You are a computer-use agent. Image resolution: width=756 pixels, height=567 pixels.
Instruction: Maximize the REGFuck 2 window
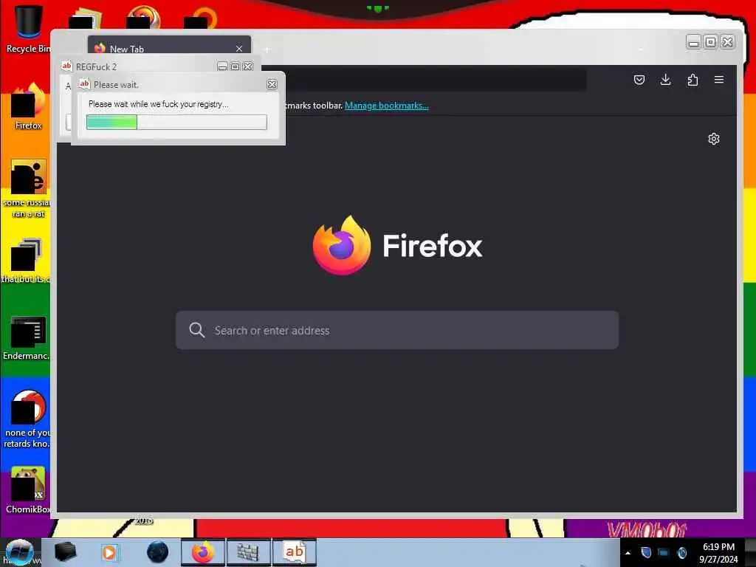[235, 66]
